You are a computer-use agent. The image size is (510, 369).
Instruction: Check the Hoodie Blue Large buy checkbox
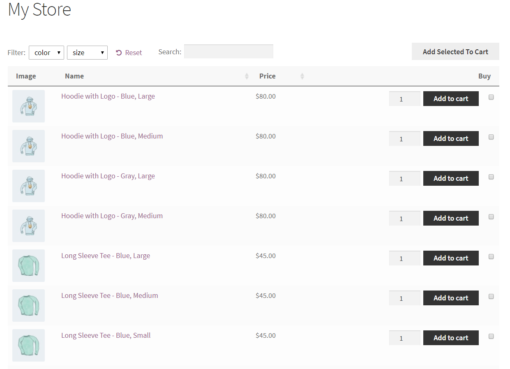[491, 97]
